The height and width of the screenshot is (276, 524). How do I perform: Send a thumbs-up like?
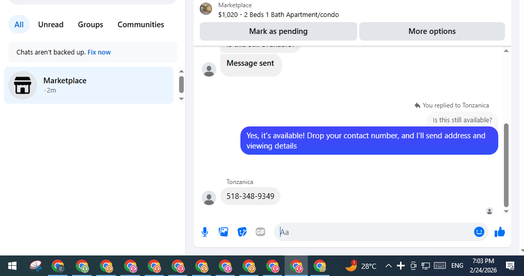point(500,232)
